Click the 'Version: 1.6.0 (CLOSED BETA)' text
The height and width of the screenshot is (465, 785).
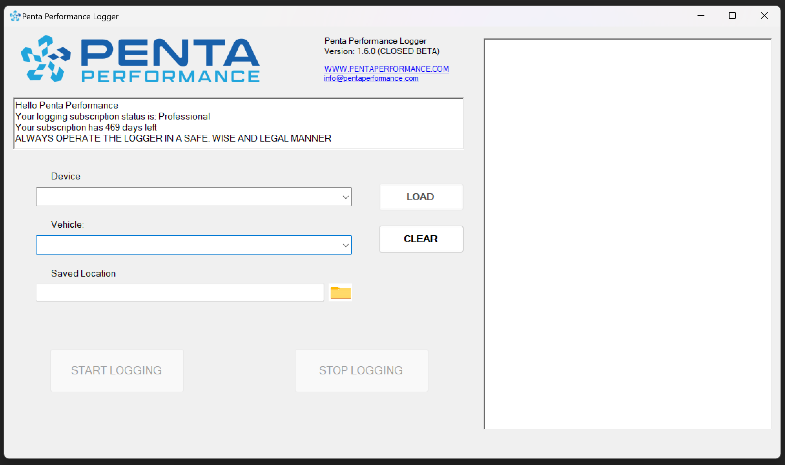click(x=382, y=51)
